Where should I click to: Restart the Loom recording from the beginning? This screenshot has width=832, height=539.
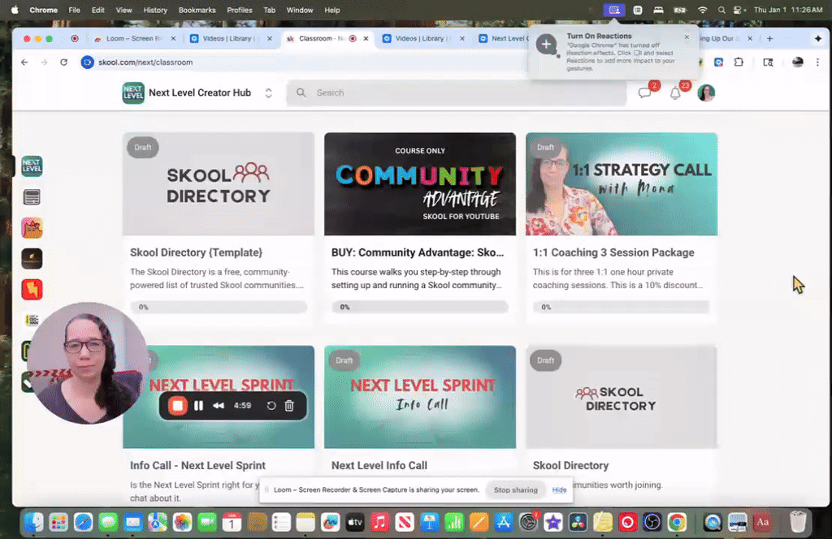[x=271, y=406]
